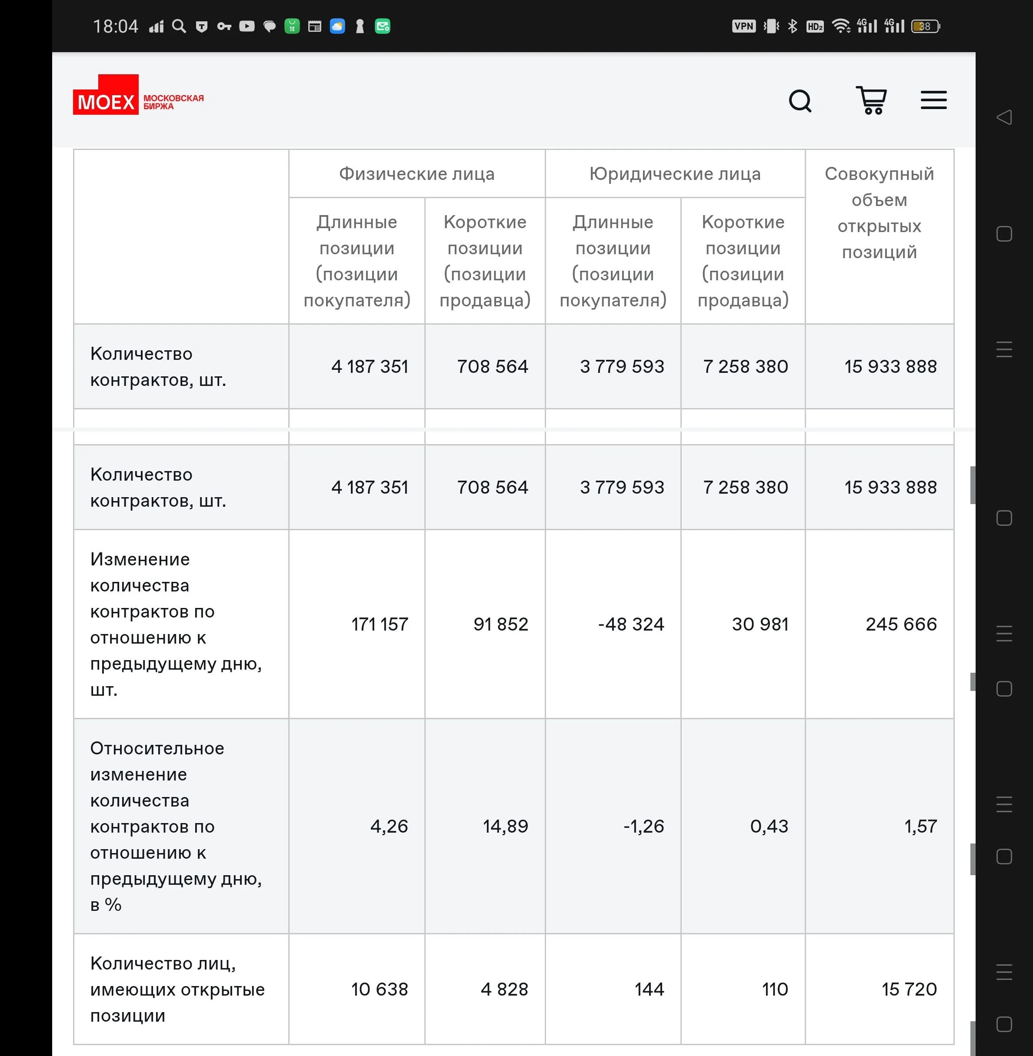This screenshot has width=1033, height=1056.
Task: Tap the Android back arrow
Action: click(x=1004, y=116)
